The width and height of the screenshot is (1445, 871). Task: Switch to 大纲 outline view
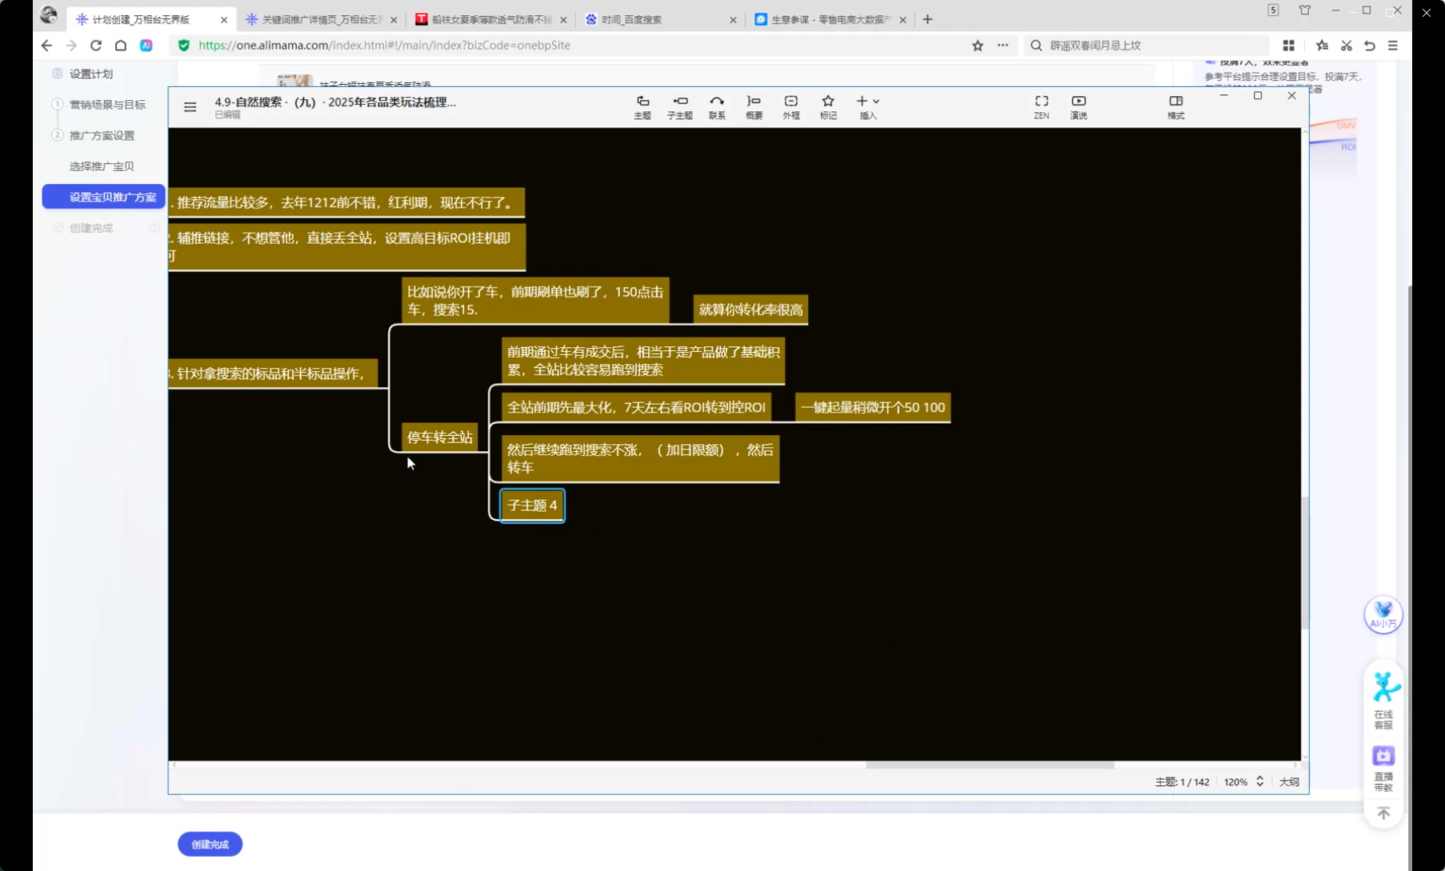1288,781
